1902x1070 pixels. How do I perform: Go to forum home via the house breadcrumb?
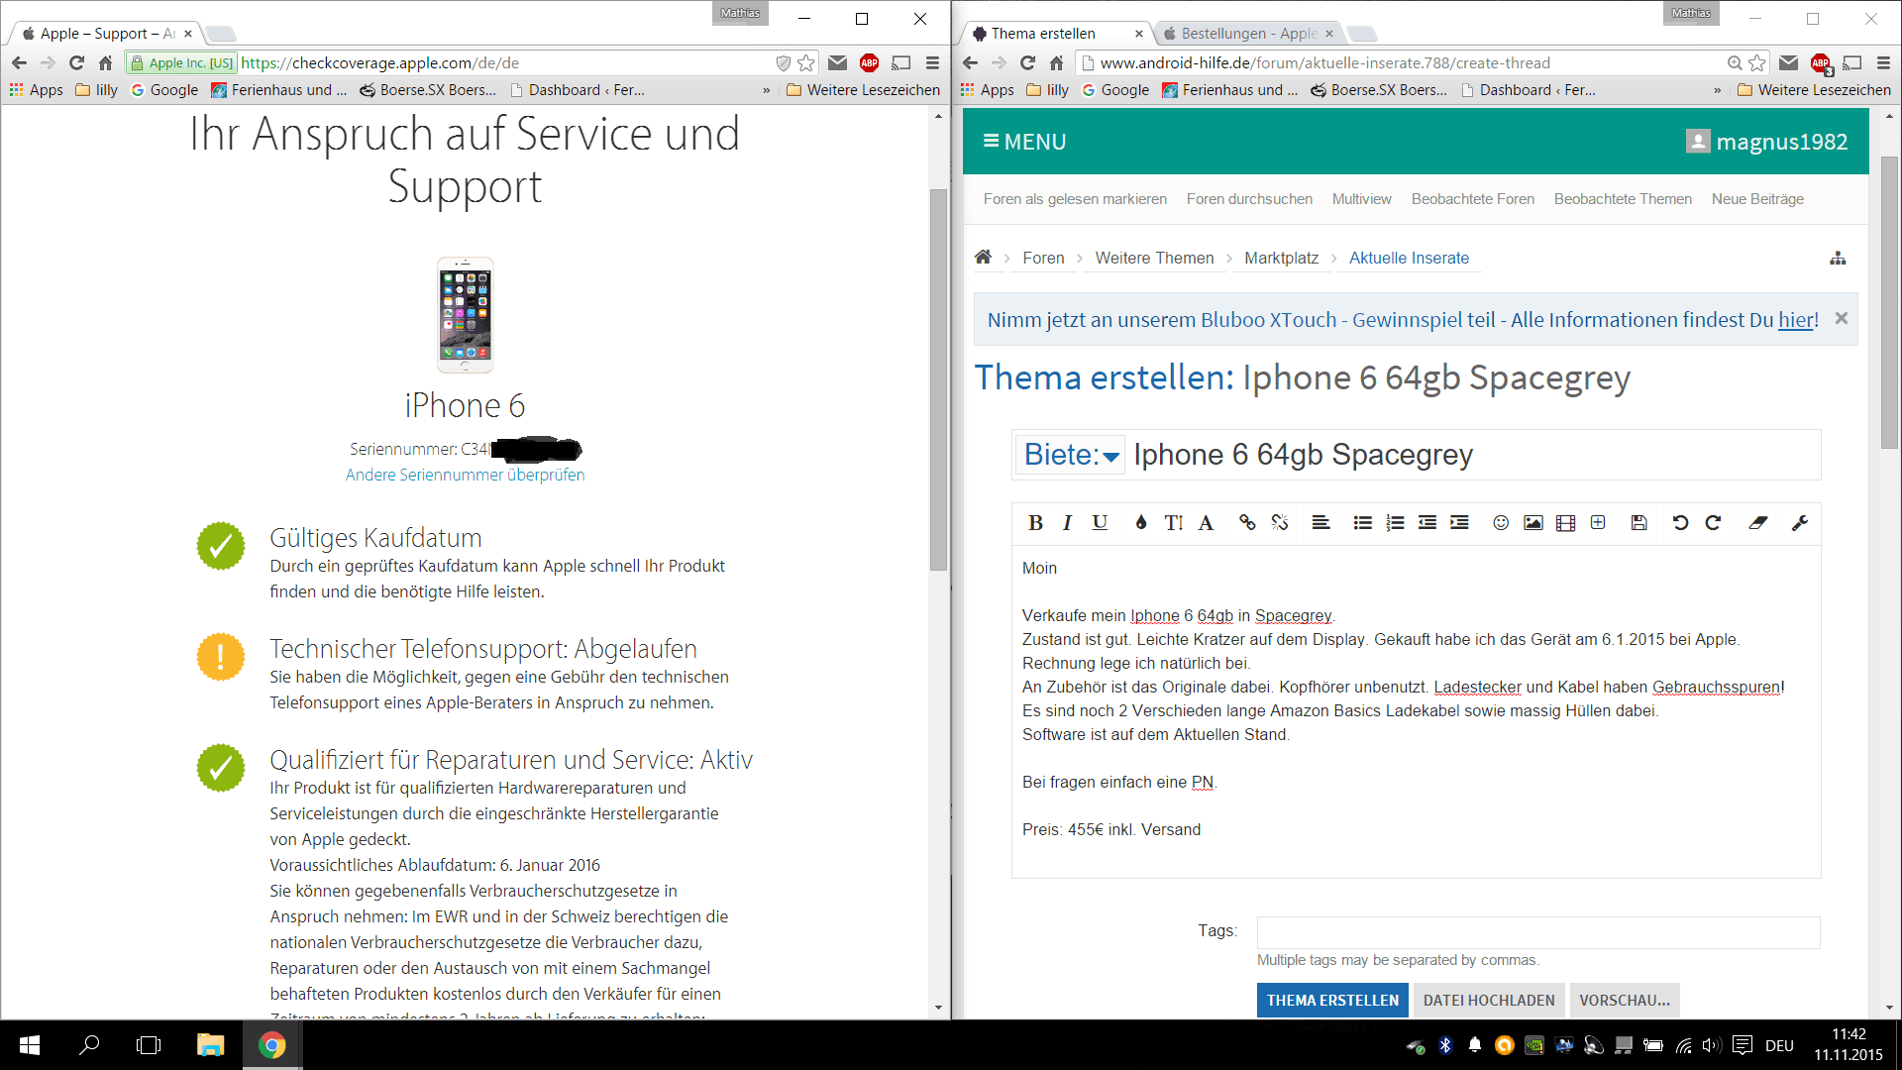click(983, 258)
